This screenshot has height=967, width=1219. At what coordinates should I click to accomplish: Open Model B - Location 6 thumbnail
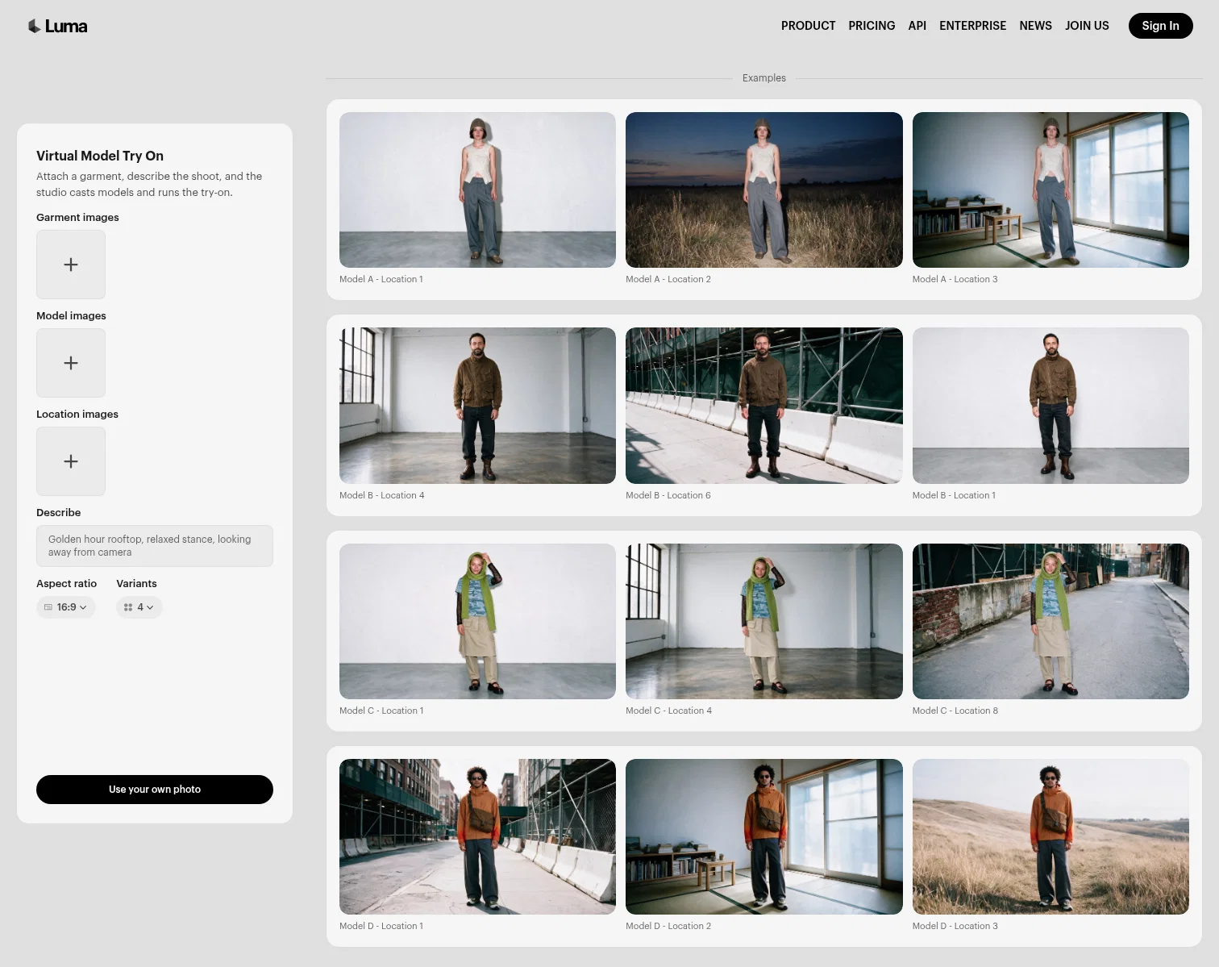click(764, 406)
